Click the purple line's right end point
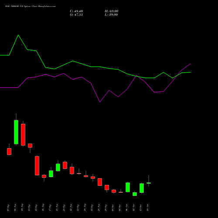Viewport: 218px width, 218px height. pos(191,64)
